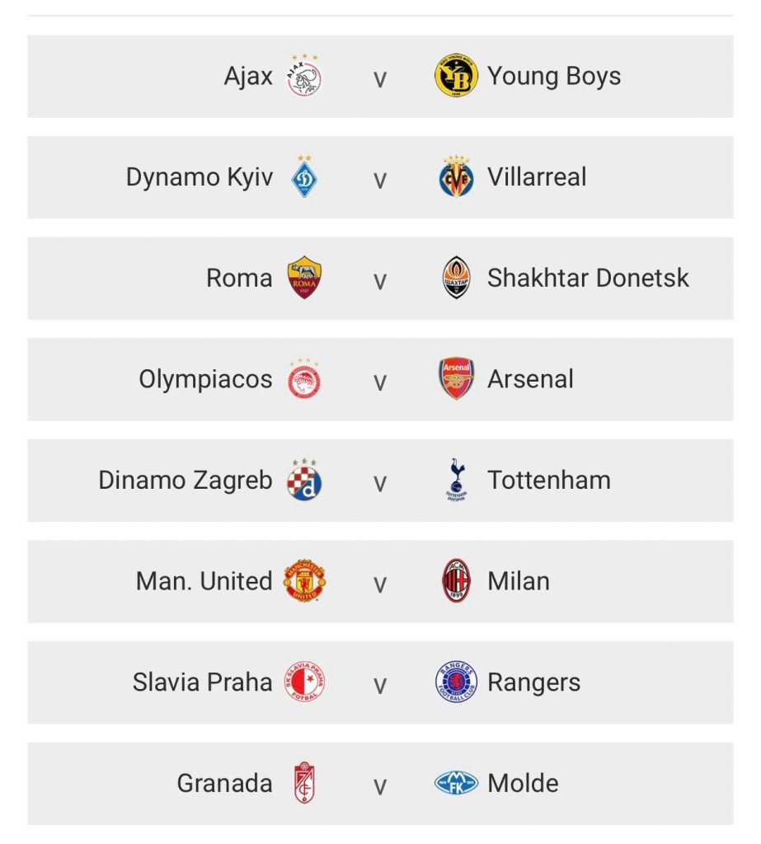Click the Villarreal yellow crest
761x844 pixels.
click(x=456, y=177)
